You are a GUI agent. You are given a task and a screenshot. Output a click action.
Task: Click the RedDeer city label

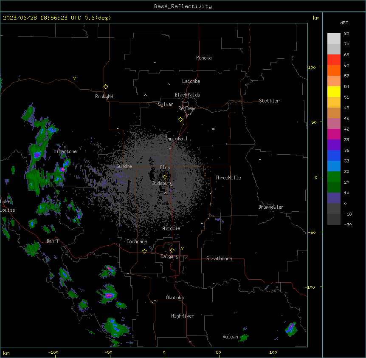click(187, 108)
